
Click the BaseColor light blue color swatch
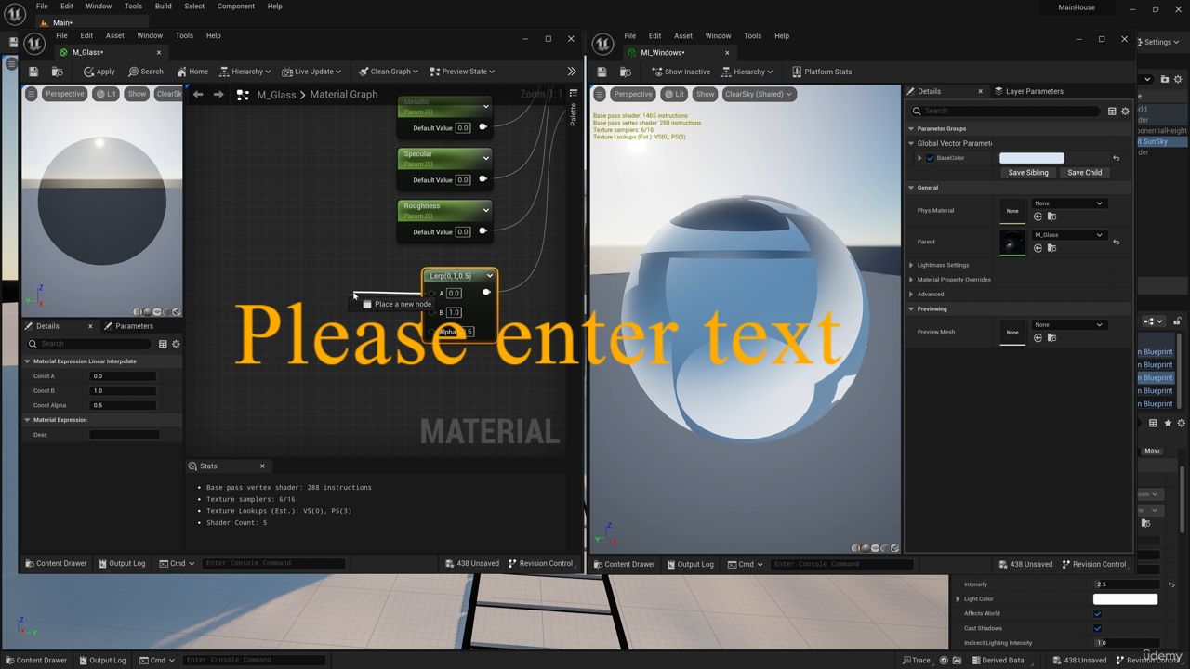pos(1031,158)
